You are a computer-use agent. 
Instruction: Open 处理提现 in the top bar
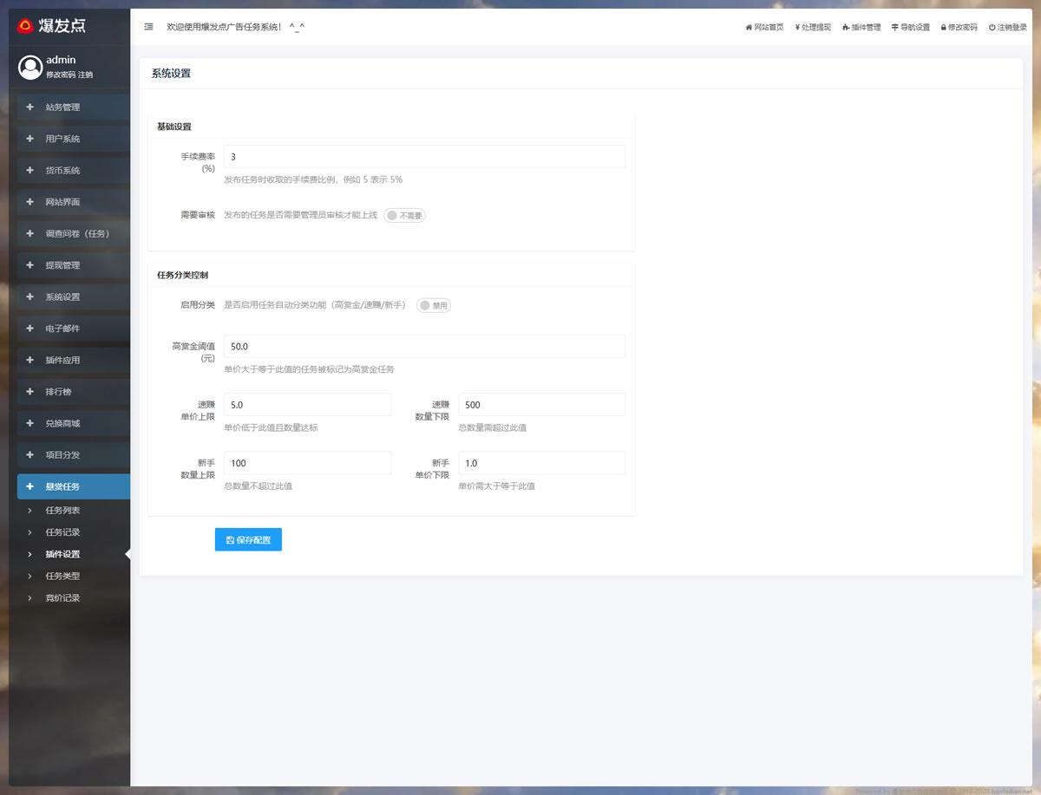click(x=812, y=28)
